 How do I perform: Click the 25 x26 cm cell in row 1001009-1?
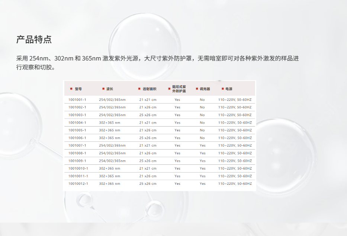(x=148, y=161)
